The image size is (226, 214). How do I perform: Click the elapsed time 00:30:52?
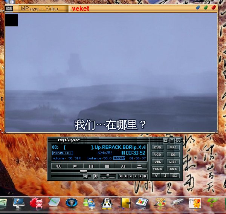[136, 153]
